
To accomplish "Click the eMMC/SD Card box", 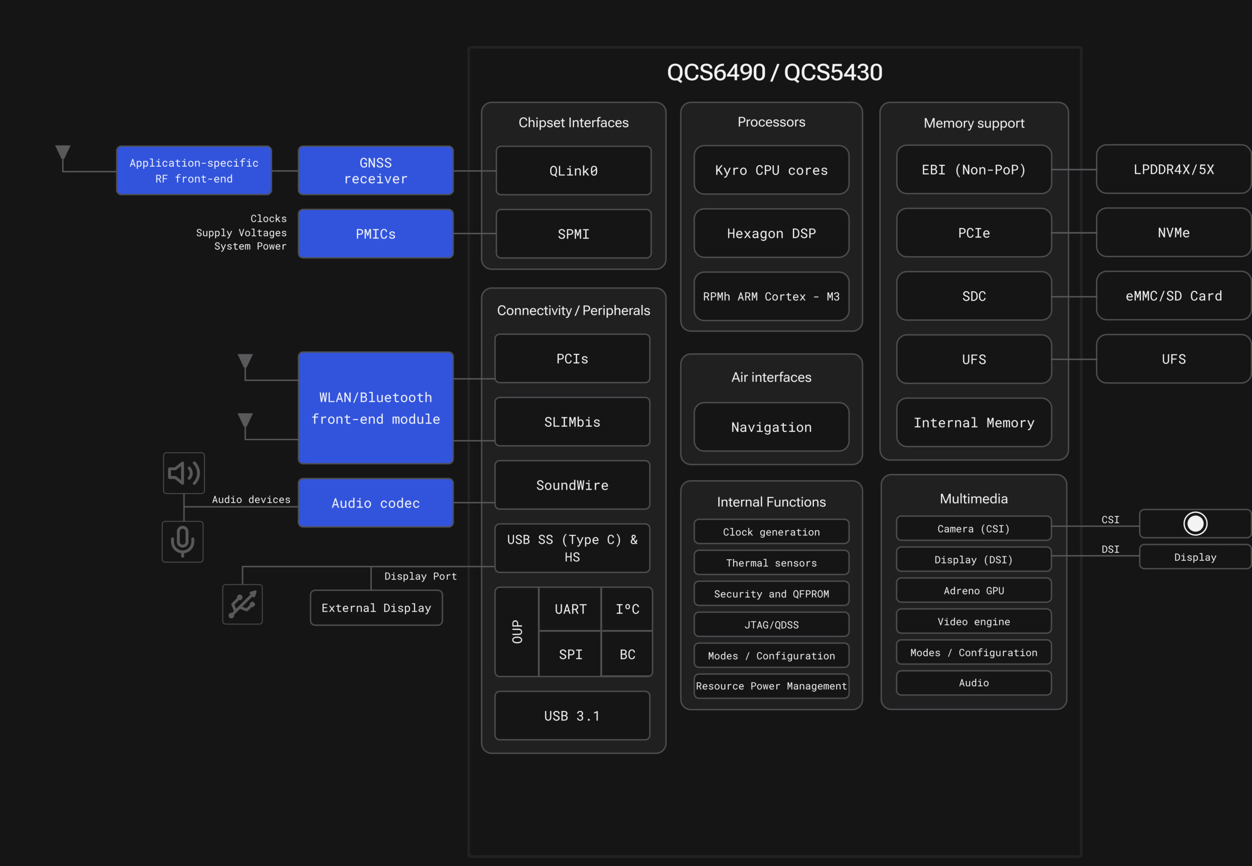I will coord(1174,296).
